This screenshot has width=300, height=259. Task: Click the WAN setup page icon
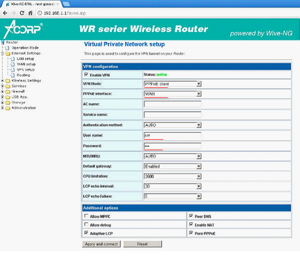(x=13, y=64)
